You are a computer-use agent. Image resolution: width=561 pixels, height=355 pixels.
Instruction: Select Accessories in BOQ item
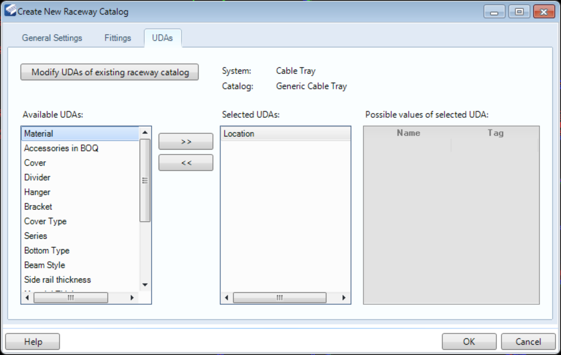[x=80, y=148]
